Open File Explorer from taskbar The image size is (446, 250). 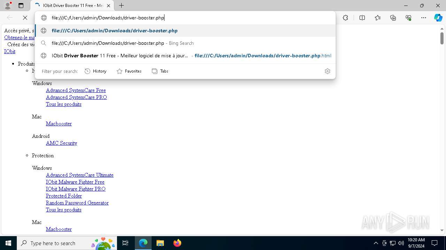pyautogui.click(x=160, y=243)
